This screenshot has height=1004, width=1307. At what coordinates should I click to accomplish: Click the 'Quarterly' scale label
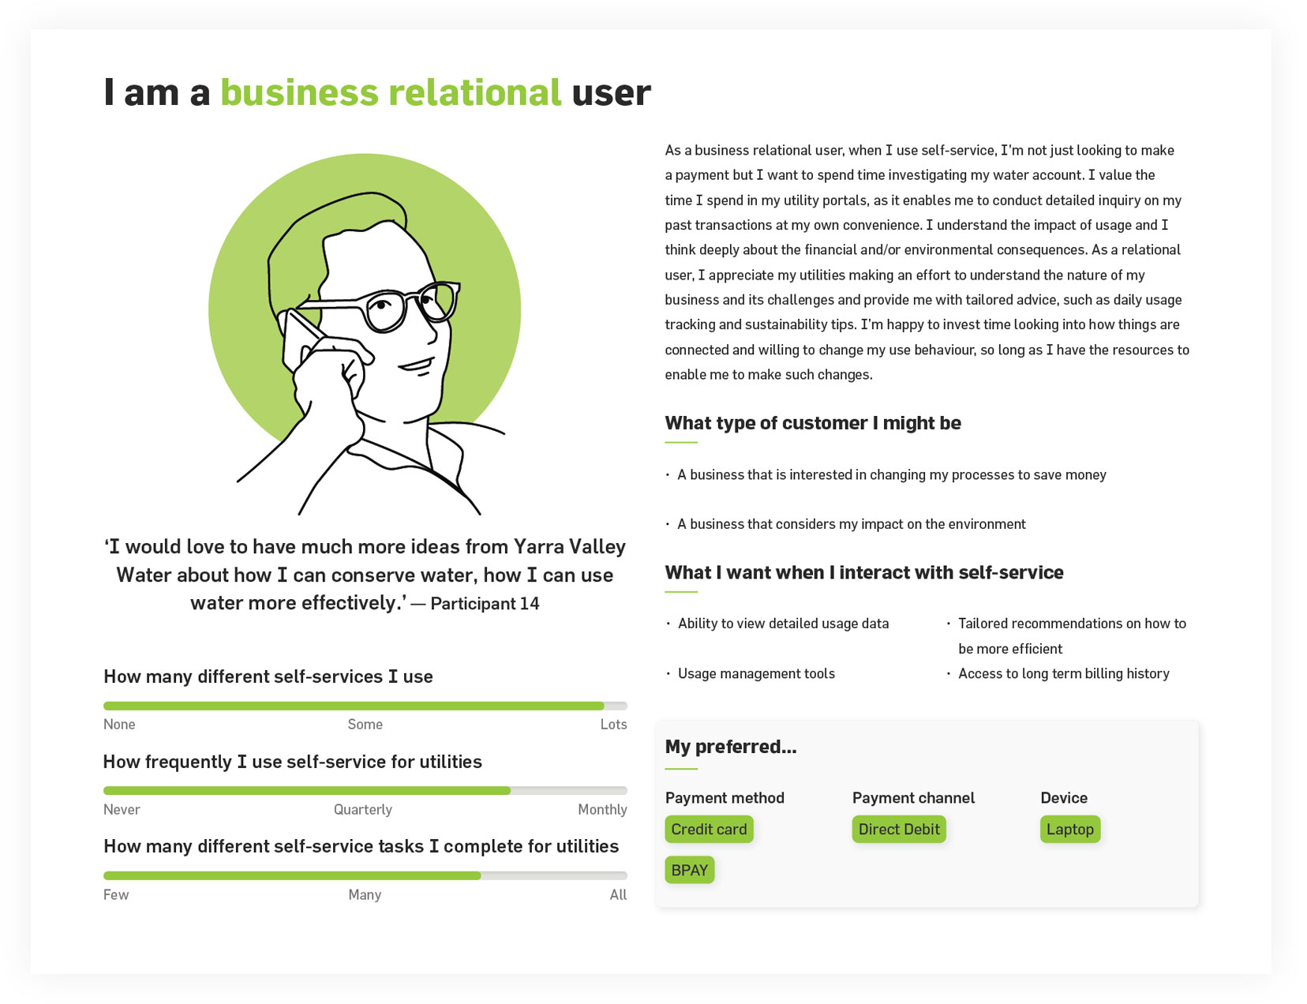coord(362,810)
